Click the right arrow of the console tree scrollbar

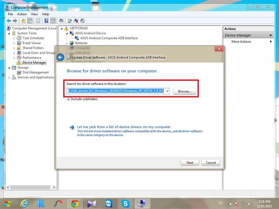54,188
